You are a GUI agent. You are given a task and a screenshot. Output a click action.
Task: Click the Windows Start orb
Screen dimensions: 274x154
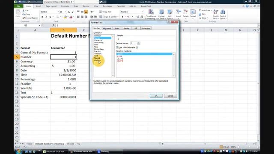(x=19, y=151)
